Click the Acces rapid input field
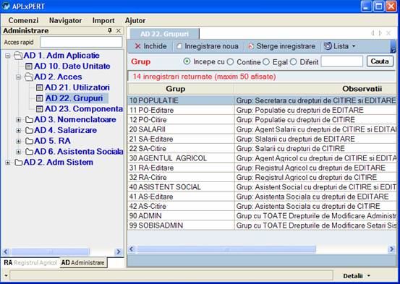 point(81,42)
